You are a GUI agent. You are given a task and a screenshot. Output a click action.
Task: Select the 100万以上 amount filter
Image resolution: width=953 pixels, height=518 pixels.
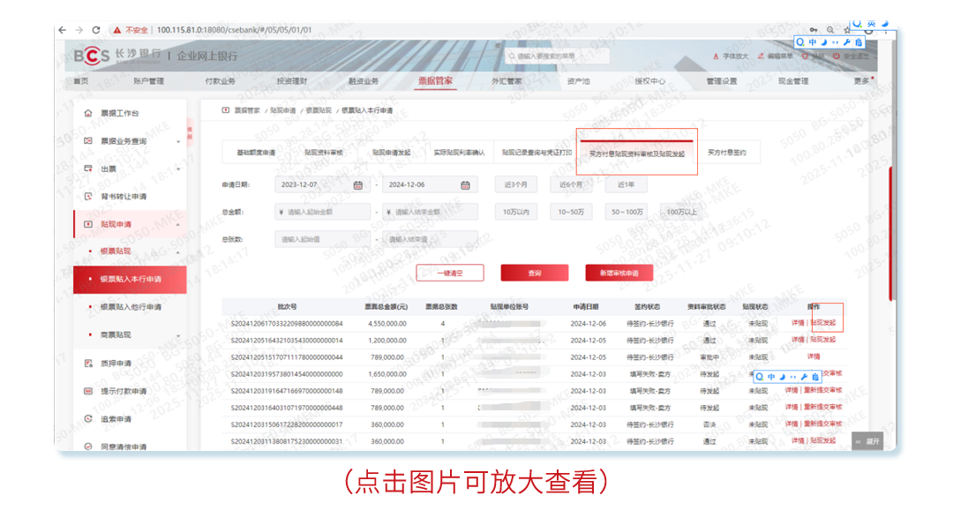tap(682, 212)
